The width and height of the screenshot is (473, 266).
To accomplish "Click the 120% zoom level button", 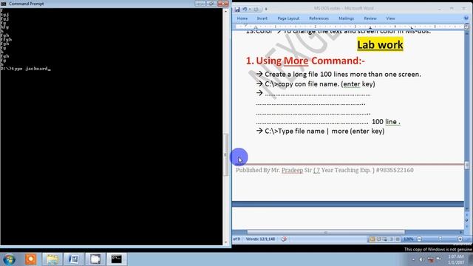I will click(x=409, y=239).
